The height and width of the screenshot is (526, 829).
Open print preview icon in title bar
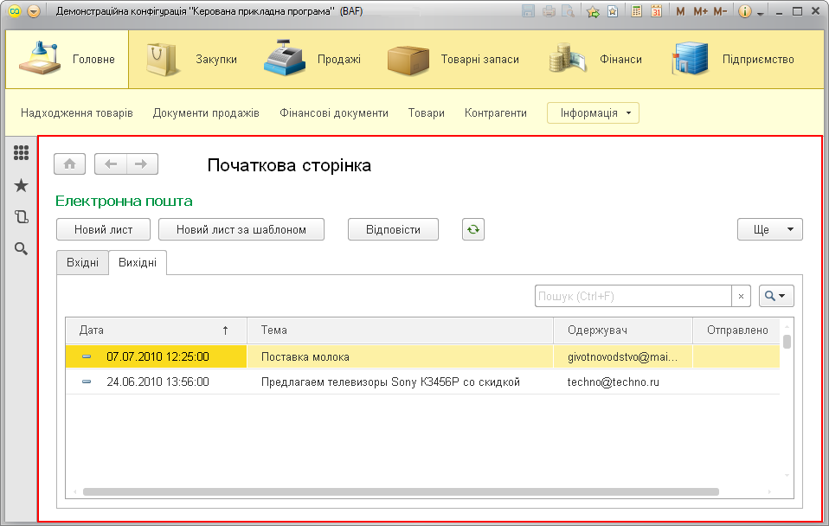pos(568,11)
